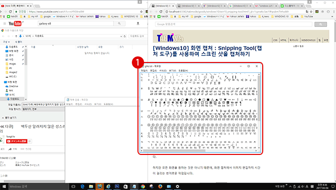Click the red YouTube channel subscribe button
Viewport: 336px width, 190px height.
(17, 141)
